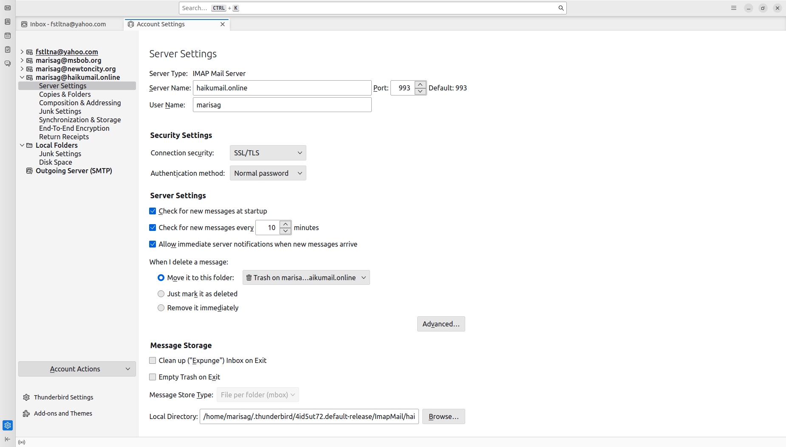Screen dimensions: 786x447
Task: Open the Authentication method dropdown
Action: click(x=268, y=173)
